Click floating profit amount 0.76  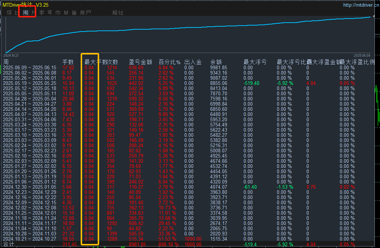pos(311,187)
